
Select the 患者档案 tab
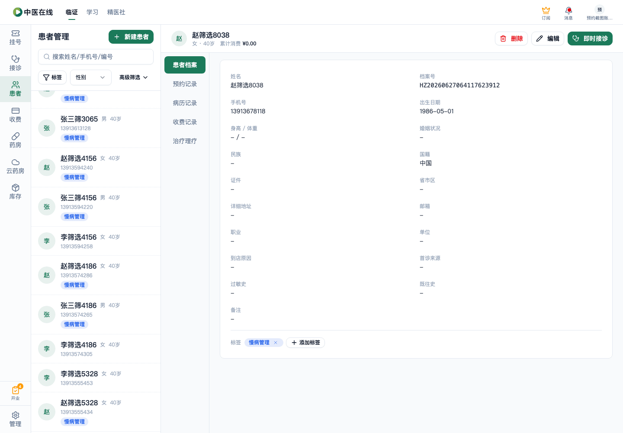click(185, 65)
